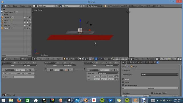The height and width of the screenshot is (103, 183).
Task: Open the Message sensor type dropdown
Action: (10, 70)
